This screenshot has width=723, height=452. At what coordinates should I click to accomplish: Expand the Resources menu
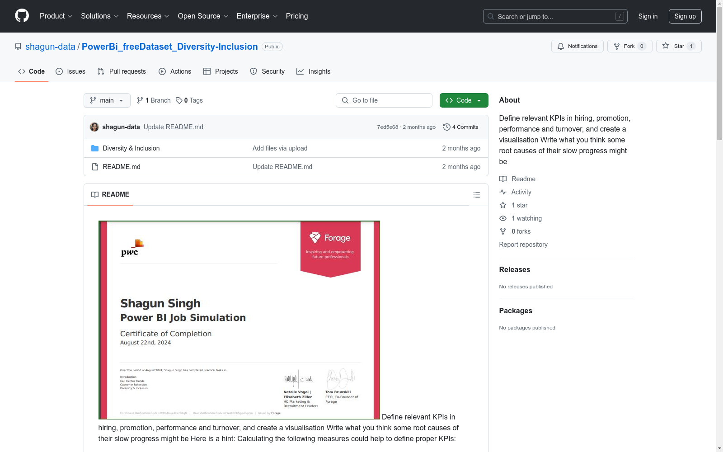[x=148, y=16]
